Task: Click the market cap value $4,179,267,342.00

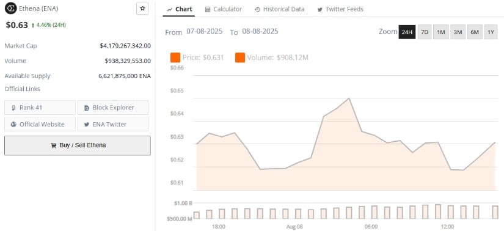Action: 125,46
